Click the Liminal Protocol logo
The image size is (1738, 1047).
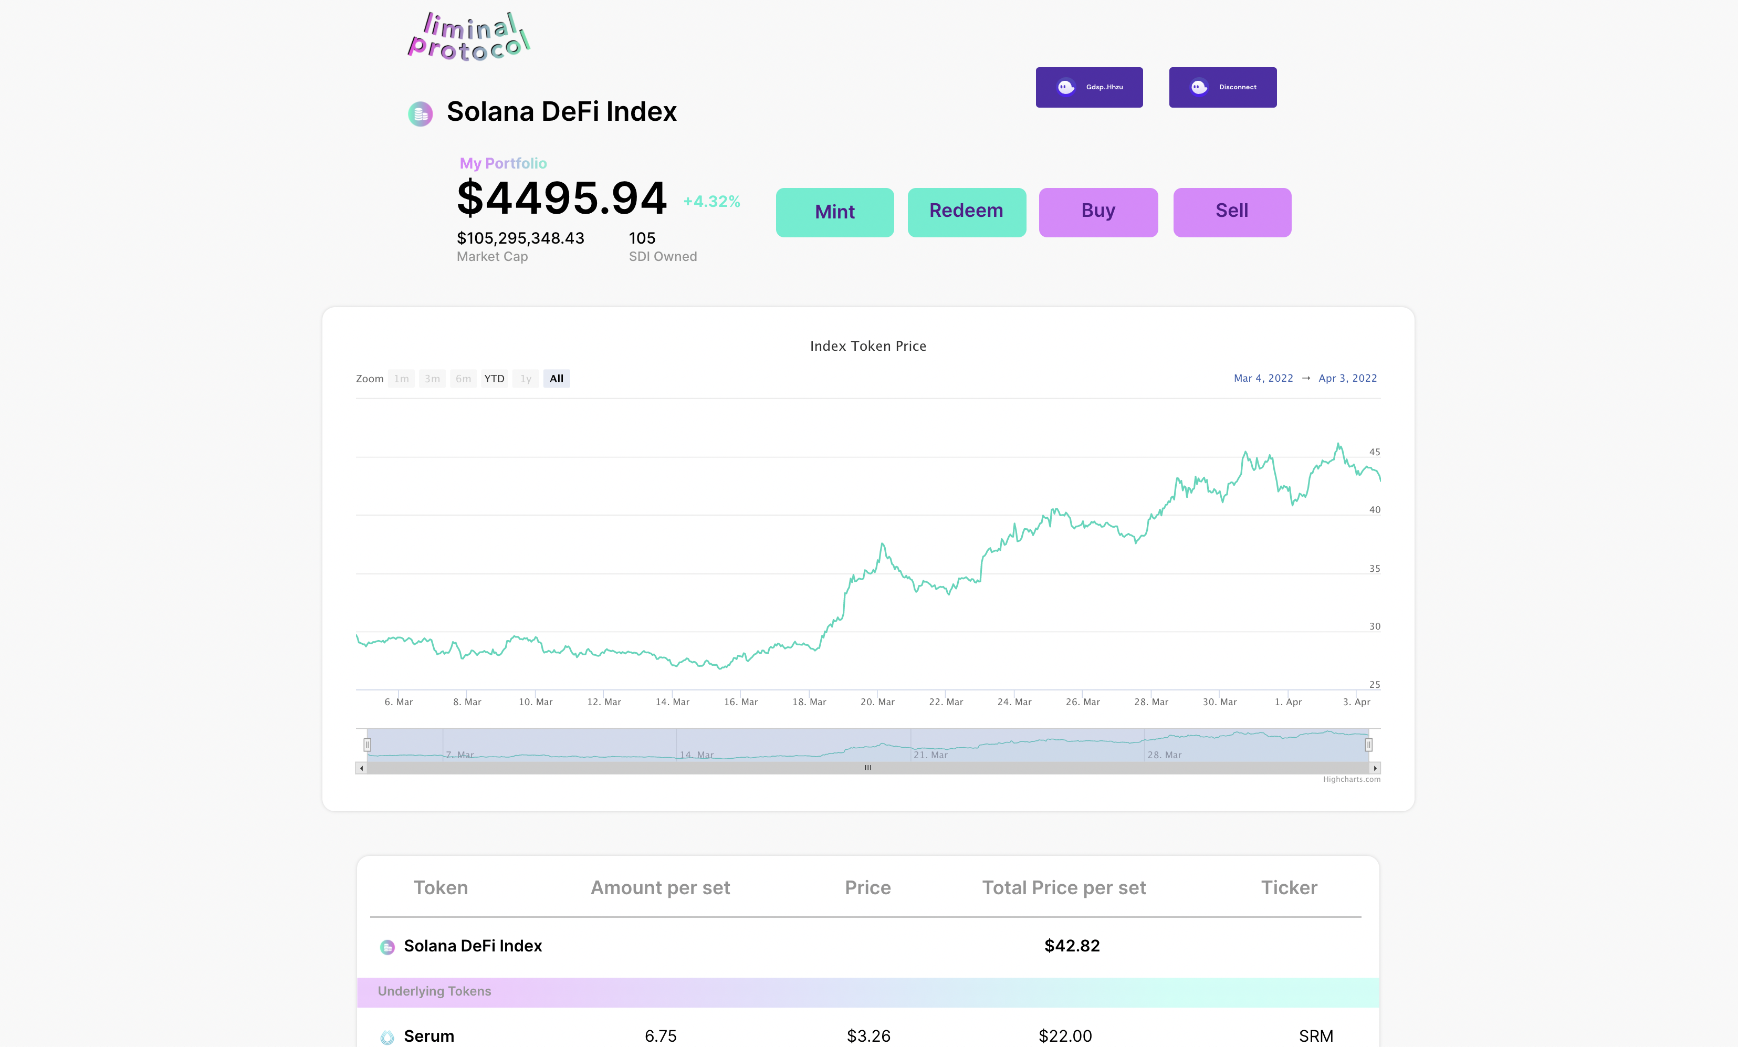469,37
